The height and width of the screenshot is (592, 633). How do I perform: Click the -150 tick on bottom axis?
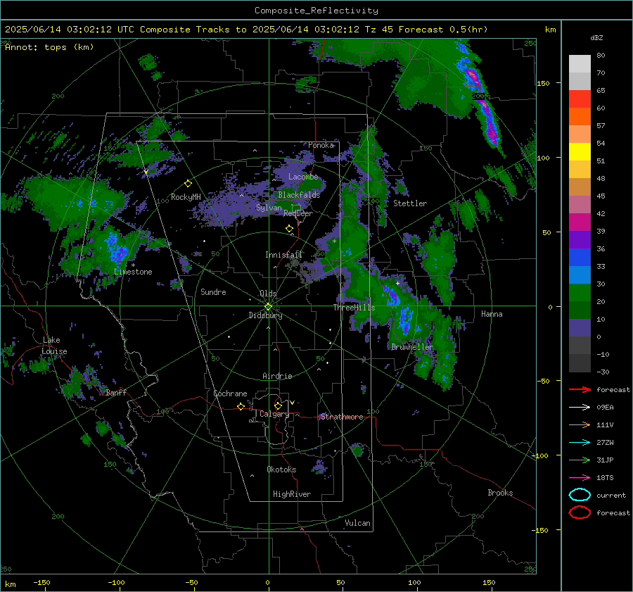[41, 582]
